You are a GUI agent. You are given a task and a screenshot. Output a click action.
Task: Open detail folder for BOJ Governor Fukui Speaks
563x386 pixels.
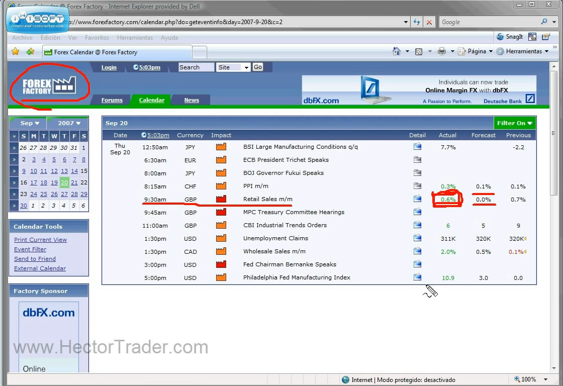(417, 173)
